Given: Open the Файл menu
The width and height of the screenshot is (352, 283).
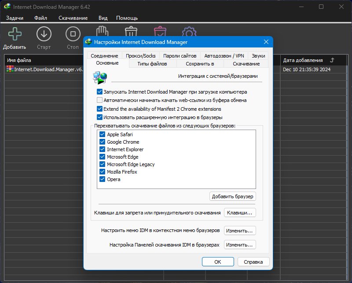Looking at the screenshot, I should pyautogui.click(x=40, y=18).
